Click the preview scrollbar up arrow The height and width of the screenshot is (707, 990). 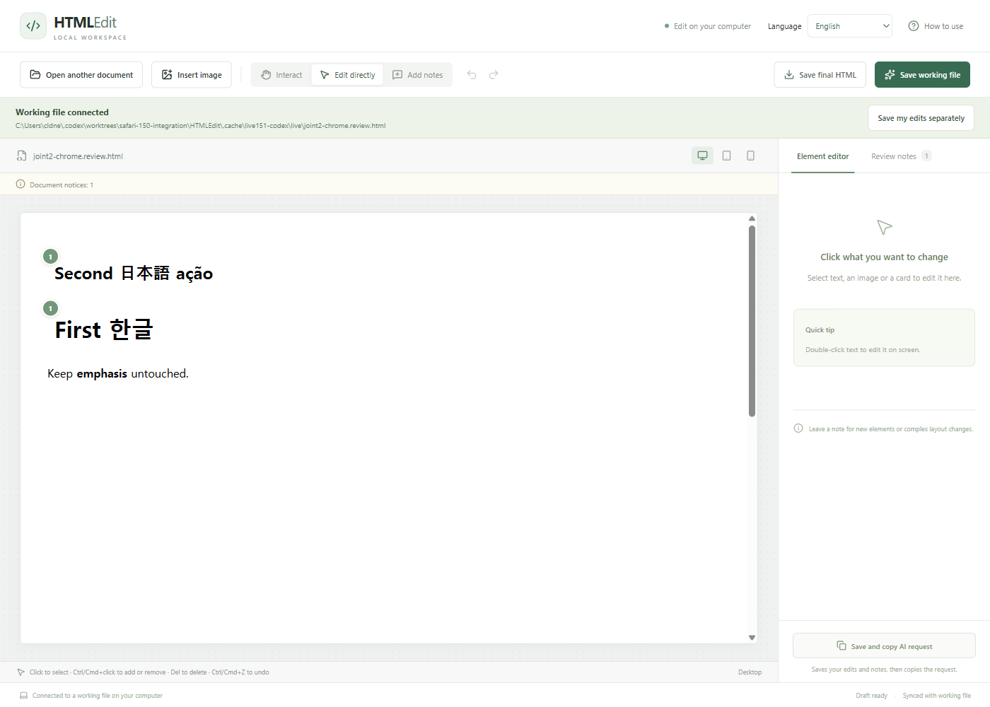752,218
